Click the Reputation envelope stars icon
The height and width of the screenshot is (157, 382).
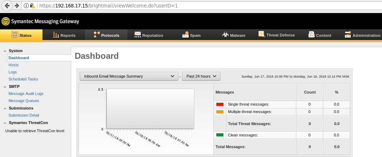coord(138,35)
